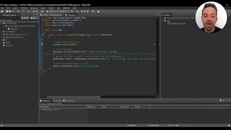
Task: Close the Outline view tab
Action: tap(171, 15)
